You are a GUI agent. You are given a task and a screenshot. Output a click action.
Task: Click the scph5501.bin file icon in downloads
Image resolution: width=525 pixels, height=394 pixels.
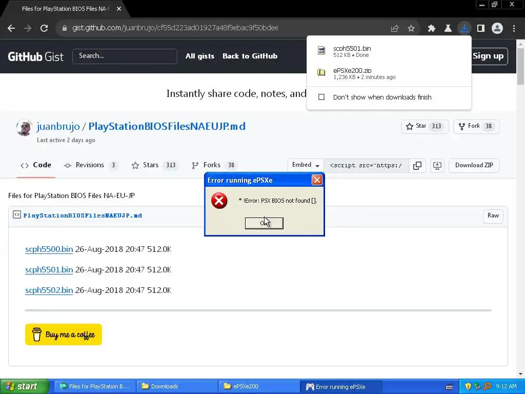(x=321, y=51)
